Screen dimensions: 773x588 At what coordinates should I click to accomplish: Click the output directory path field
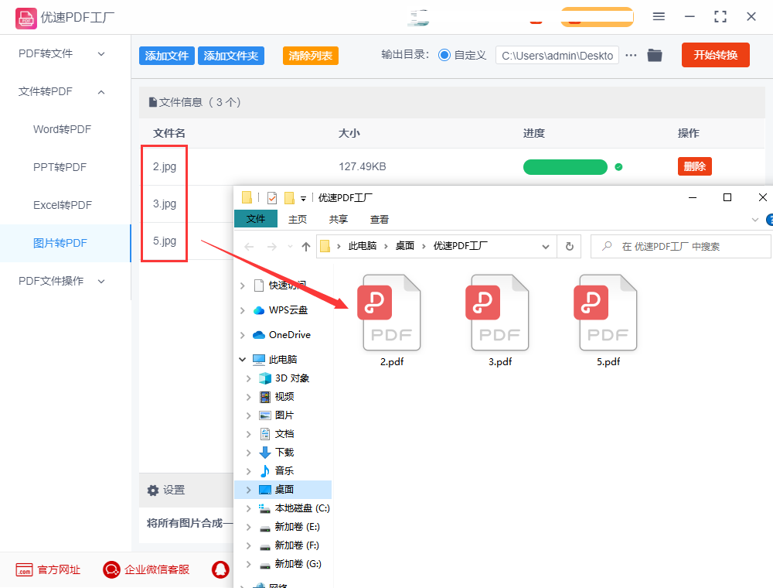(557, 56)
